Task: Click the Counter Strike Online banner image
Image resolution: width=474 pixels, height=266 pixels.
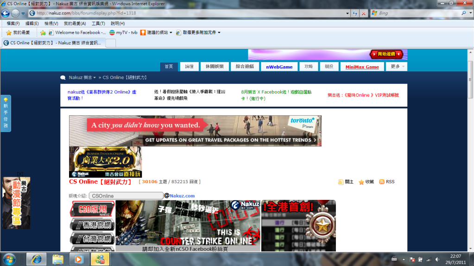Action: (x=188, y=223)
